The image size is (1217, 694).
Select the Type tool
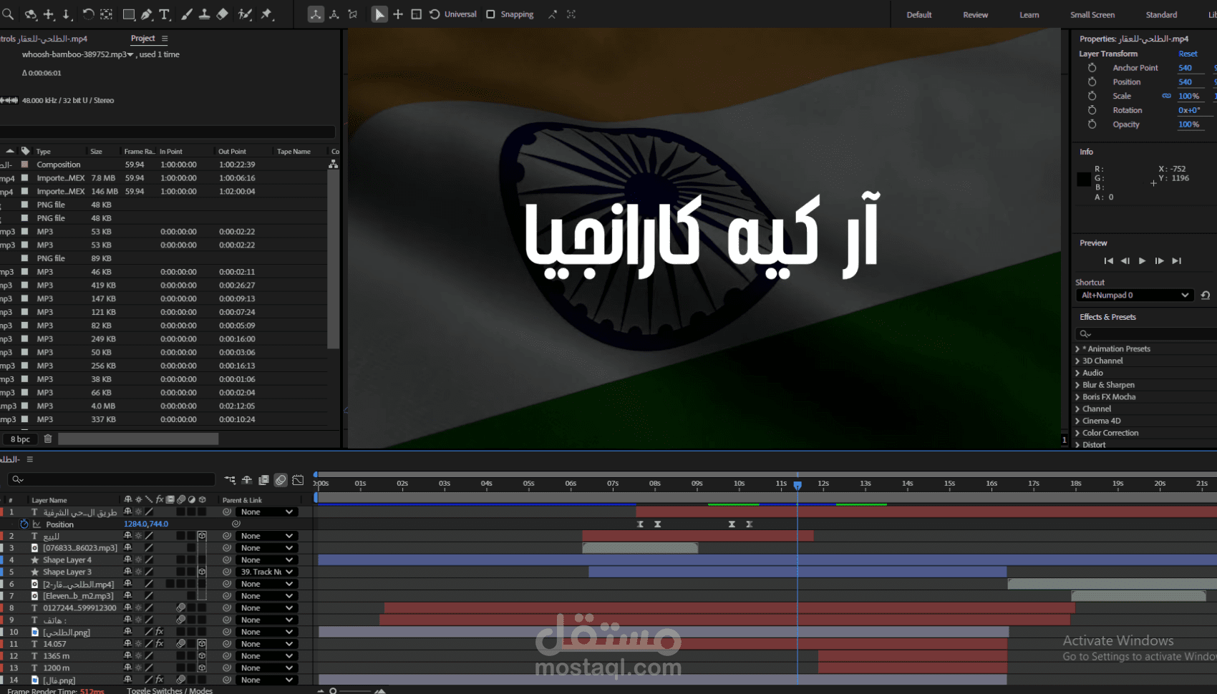point(164,14)
